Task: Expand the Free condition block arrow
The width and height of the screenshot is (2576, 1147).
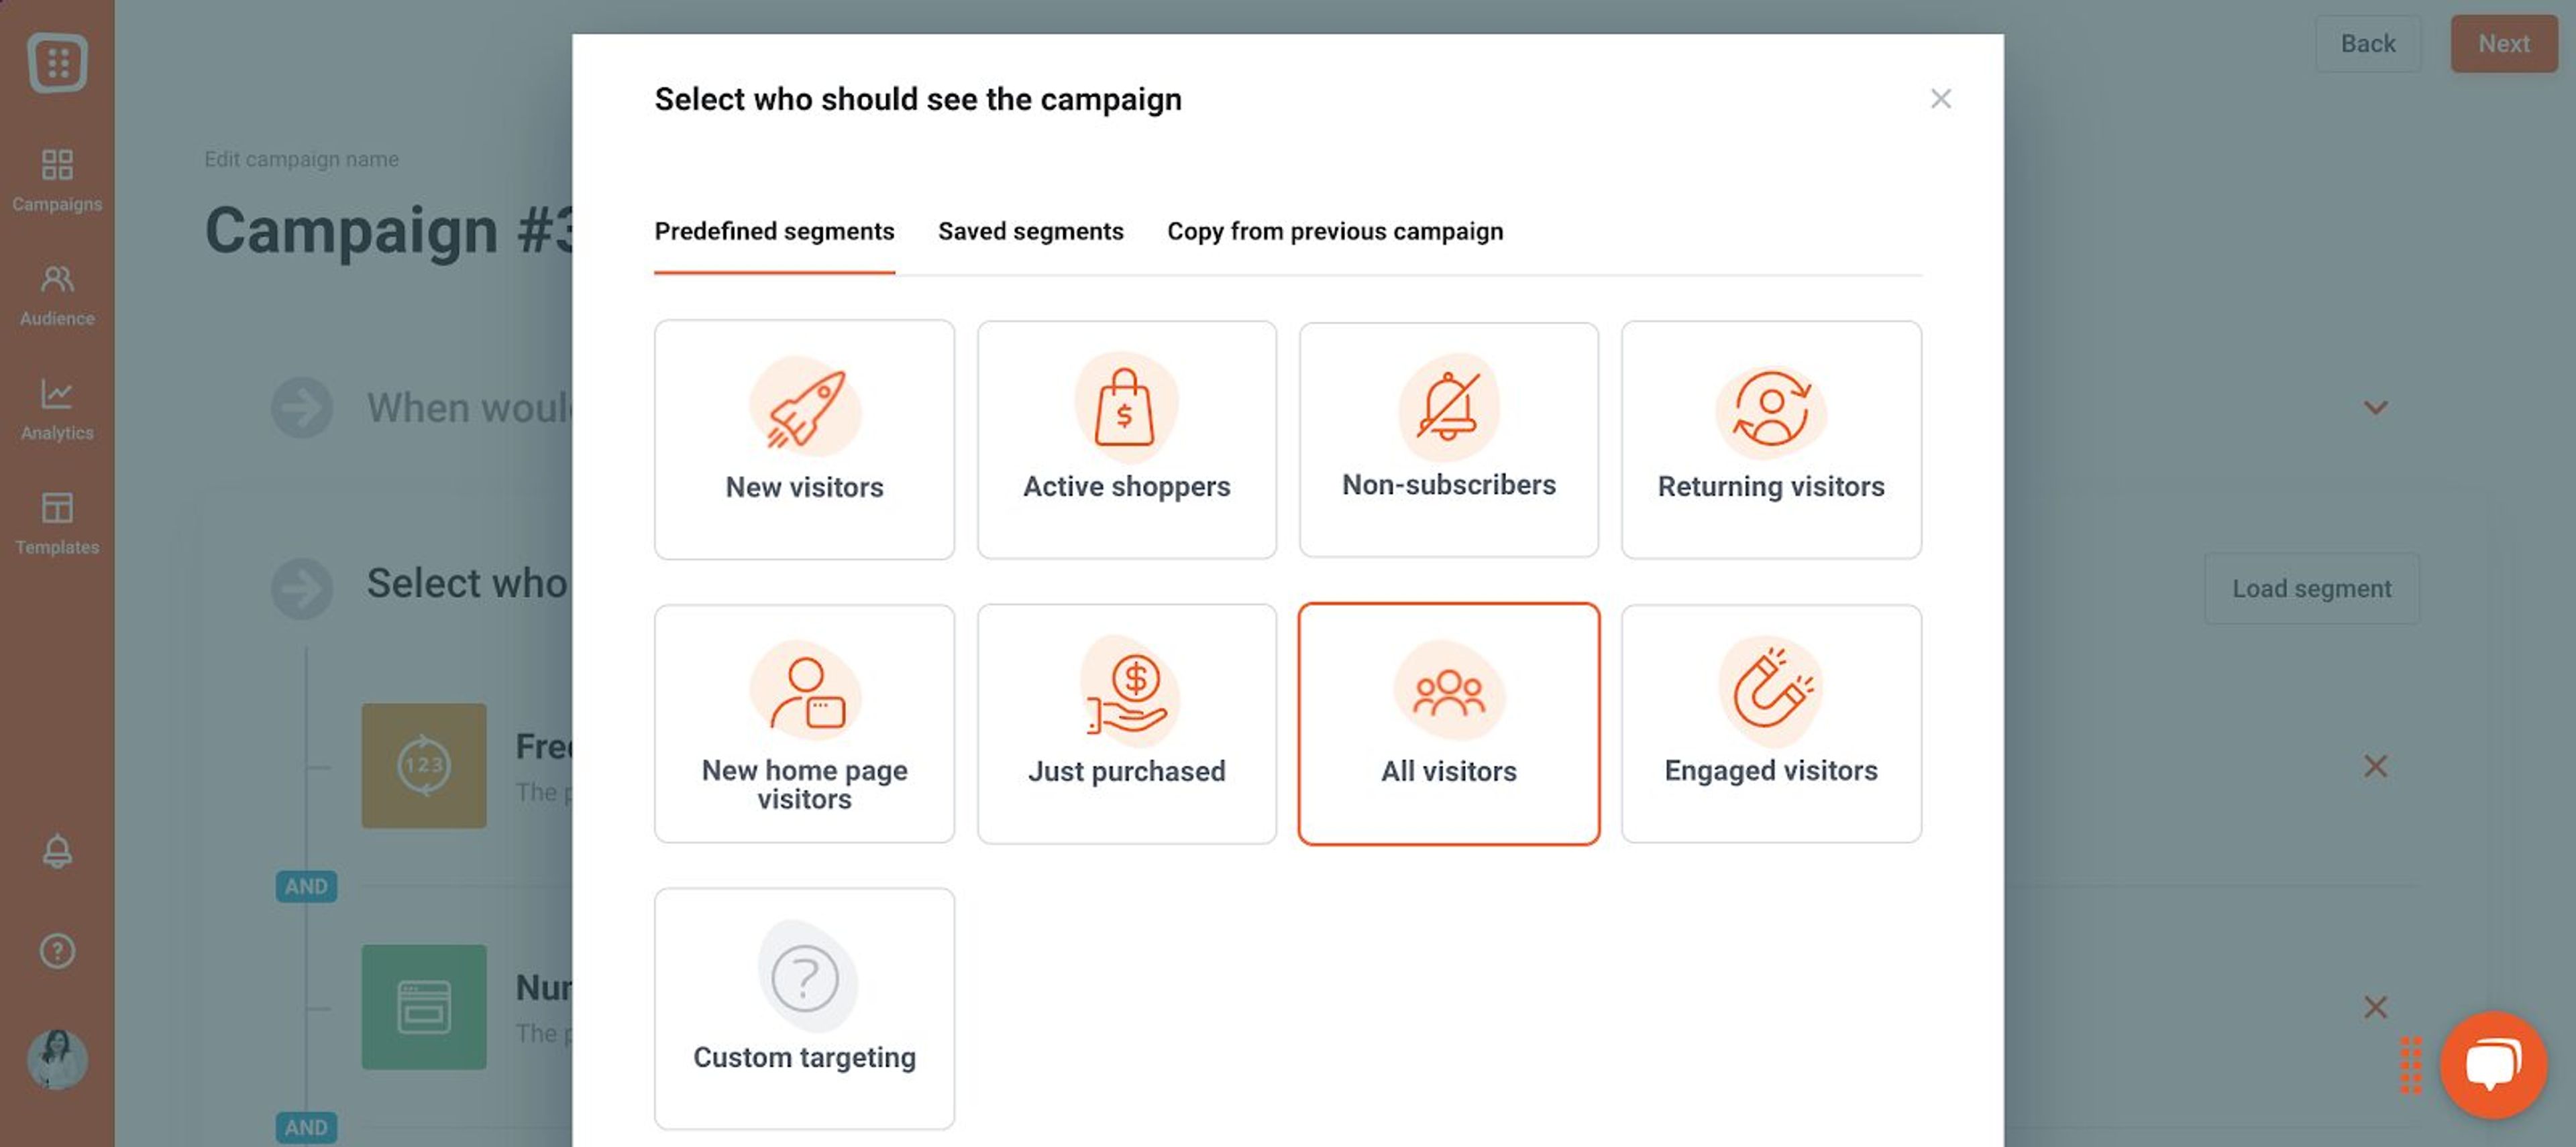Action: pos(424,766)
